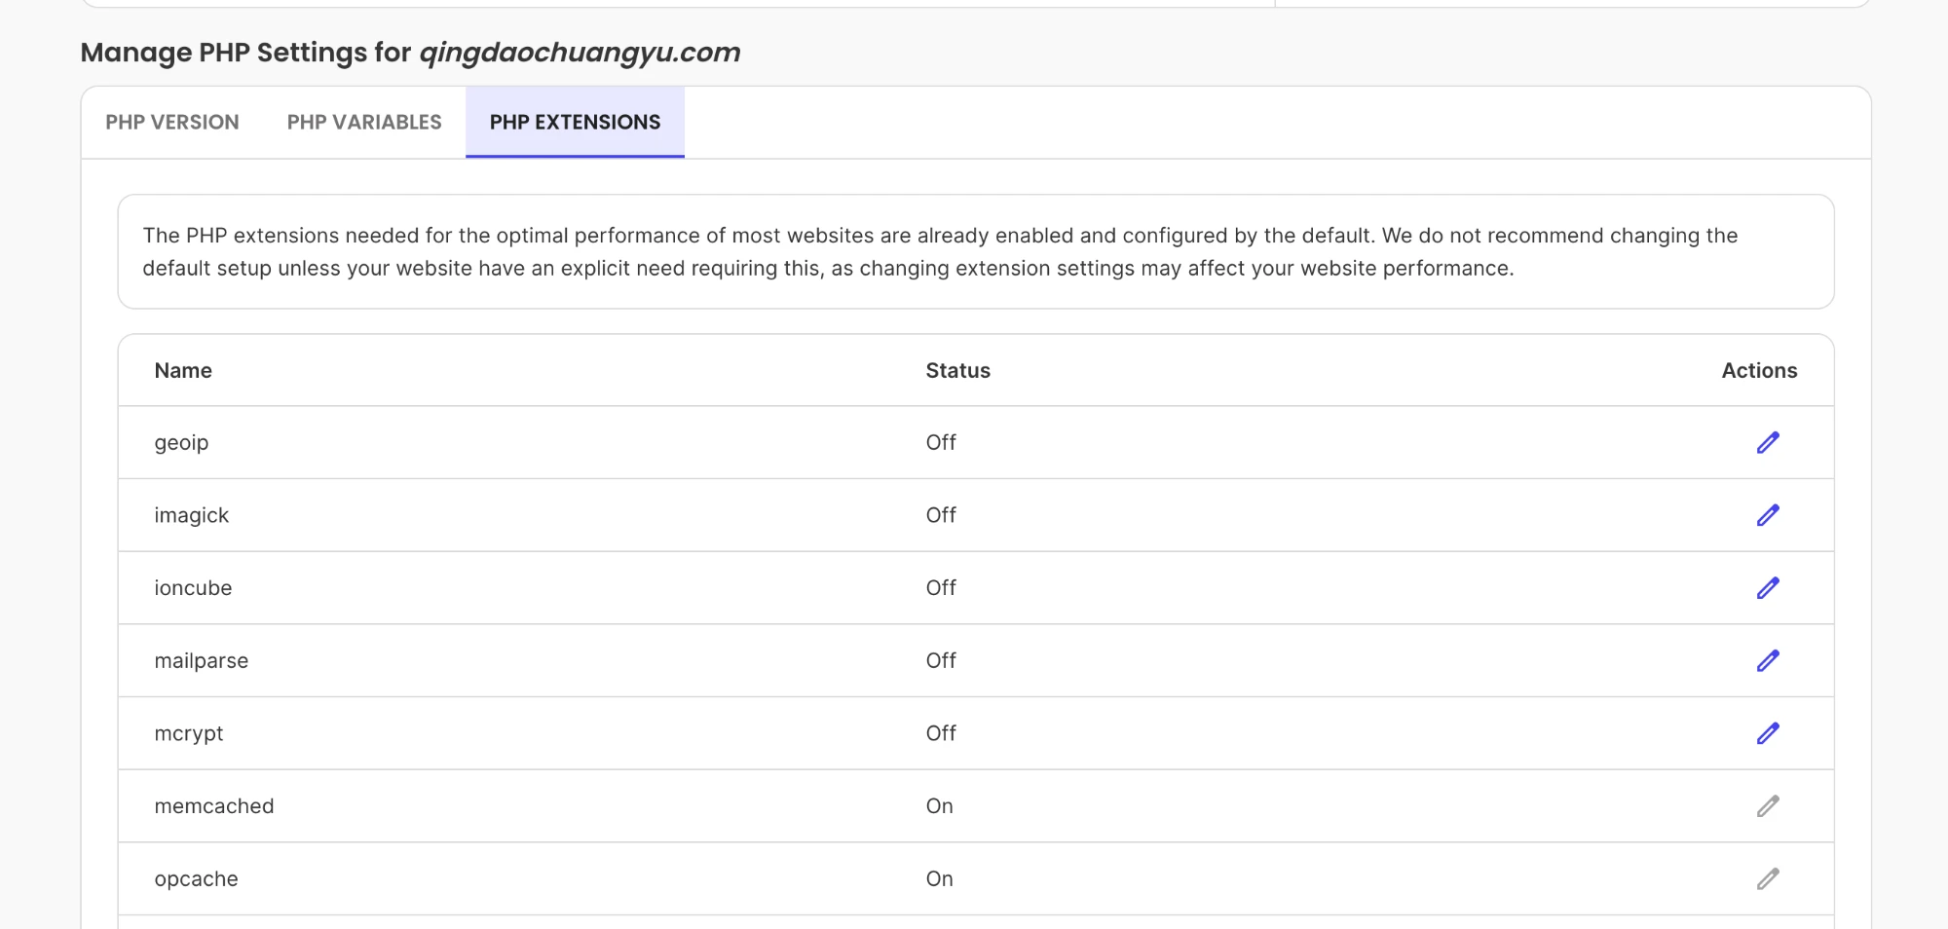
Task: Click the geoip extension name
Action: (181, 443)
